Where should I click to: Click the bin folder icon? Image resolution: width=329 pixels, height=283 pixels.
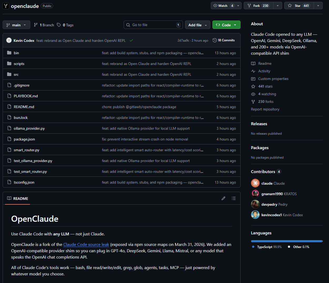pos(9,53)
